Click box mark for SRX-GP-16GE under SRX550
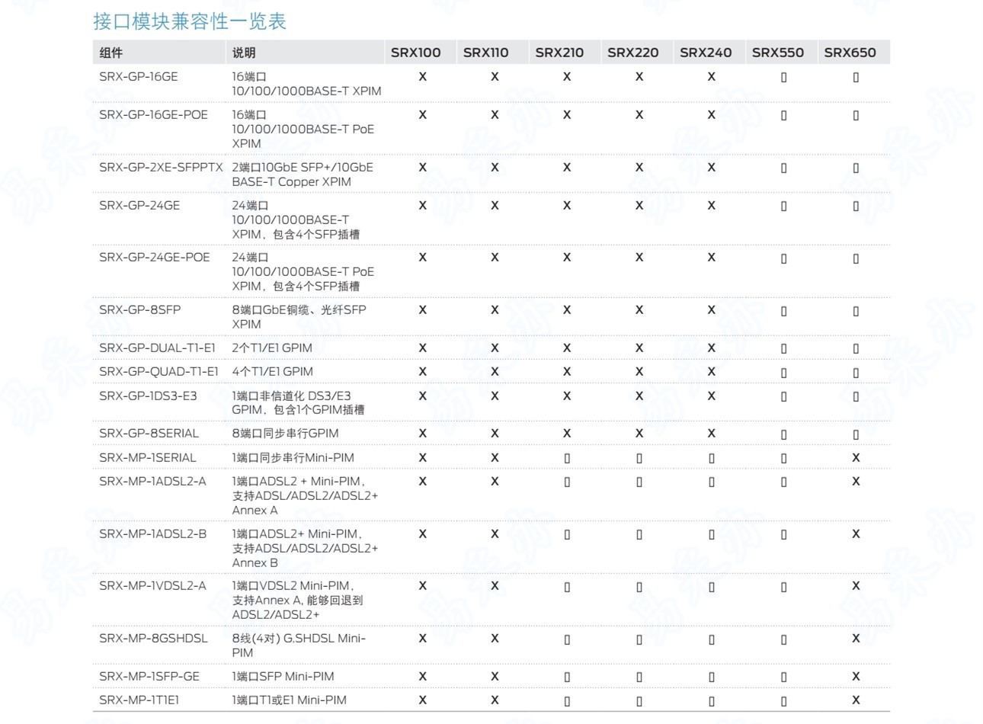The height and width of the screenshot is (724, 983). tap(783, 78)
